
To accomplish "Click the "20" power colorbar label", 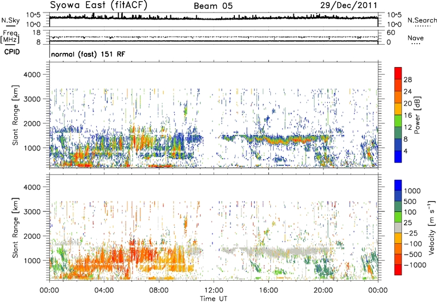I will (408, 104).
